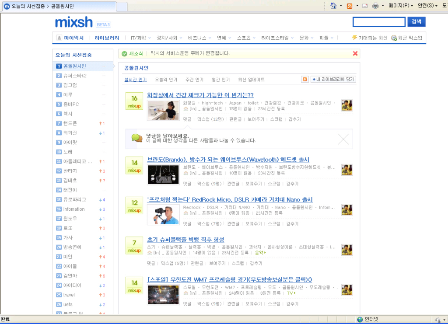Click avatar beside 무한도전 WM7 post
Viewport: 448px width, 324px height.
[347, 290]
